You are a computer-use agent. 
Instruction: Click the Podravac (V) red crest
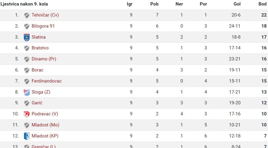[x=27, y=114]
